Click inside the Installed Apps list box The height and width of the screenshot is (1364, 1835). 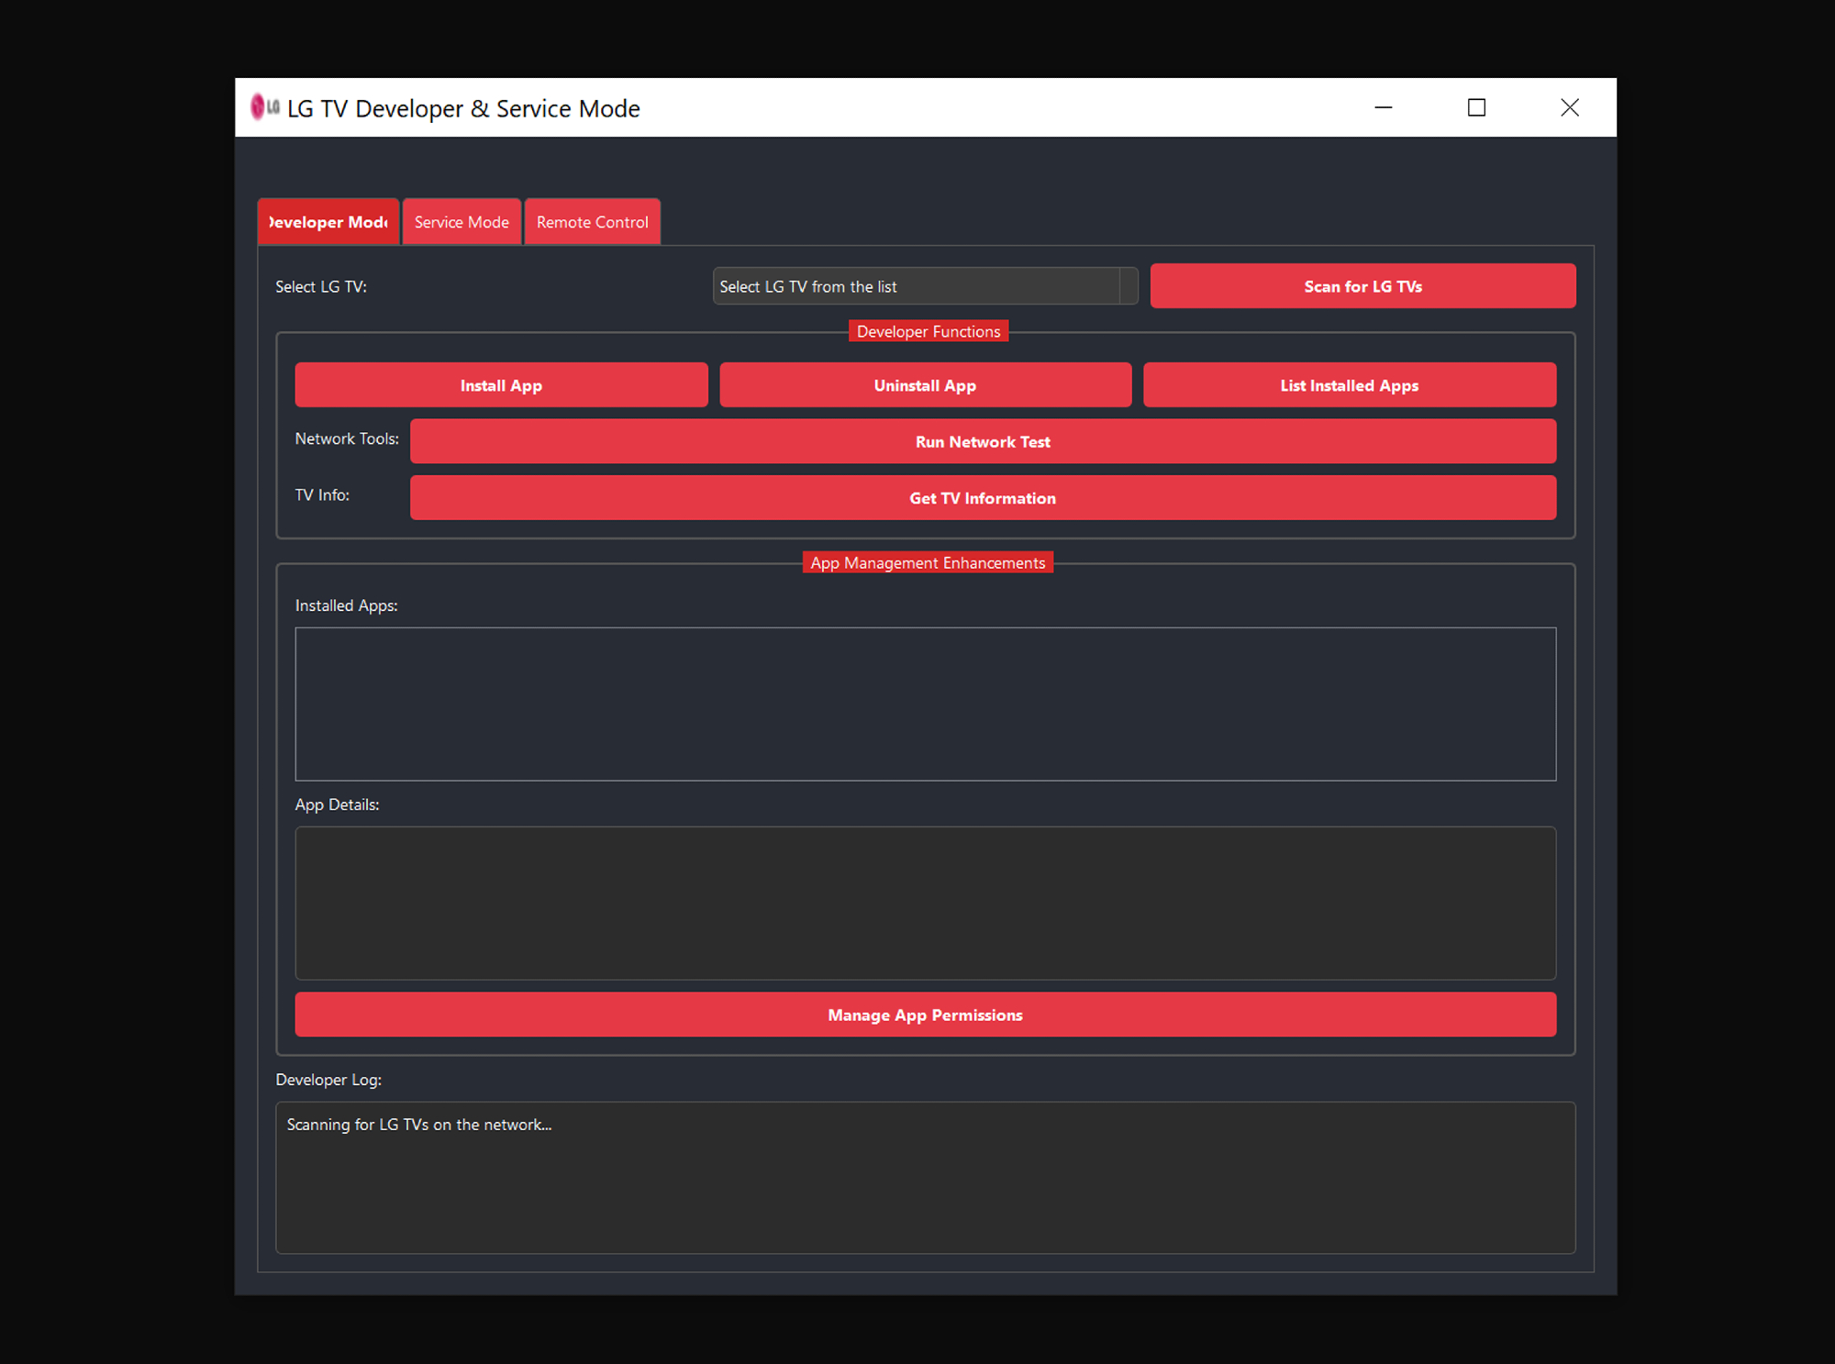[x=925, y=704]
